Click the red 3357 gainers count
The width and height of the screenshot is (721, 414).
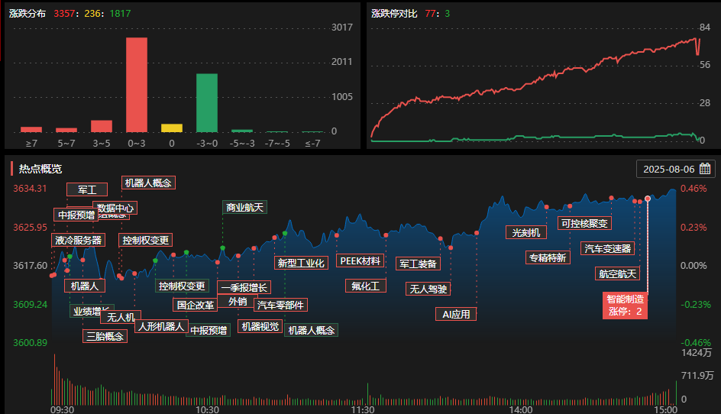point(64,13)
